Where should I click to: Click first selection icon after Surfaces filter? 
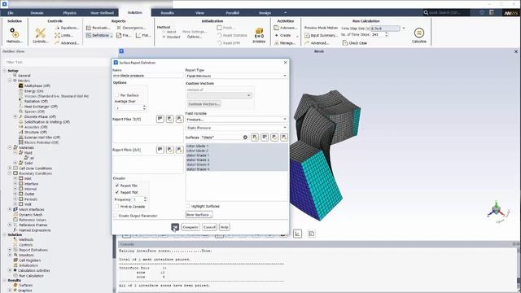coord(255,138)
